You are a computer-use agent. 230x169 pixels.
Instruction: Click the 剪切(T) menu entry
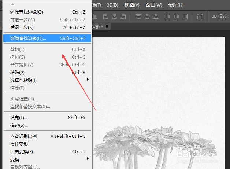[x=47, y=49]
